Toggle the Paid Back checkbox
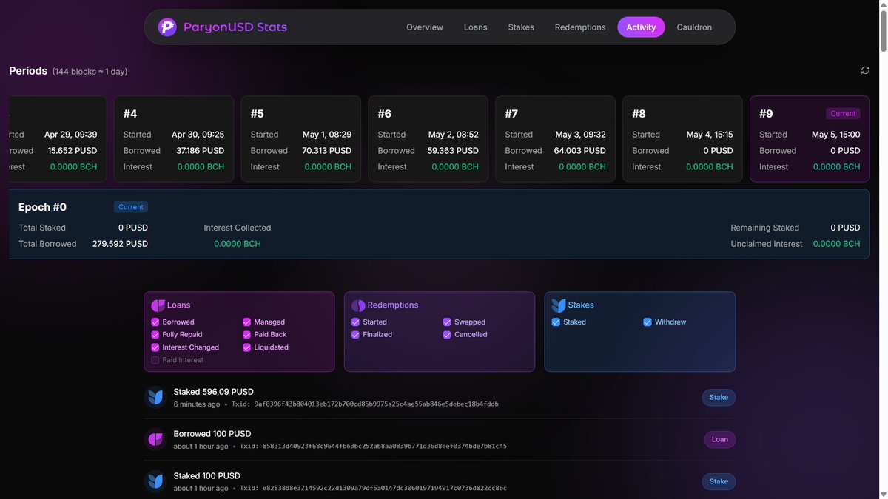Screen dimensions: 888x499 247,335
